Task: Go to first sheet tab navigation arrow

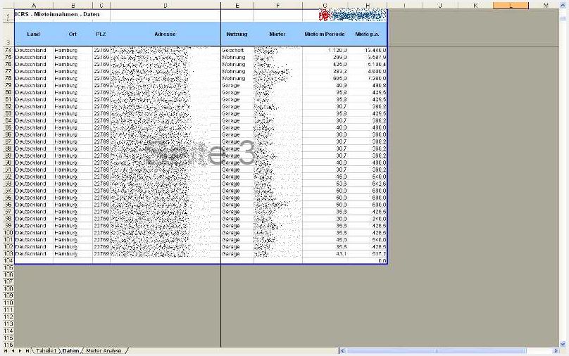Action: pos(6,351)
